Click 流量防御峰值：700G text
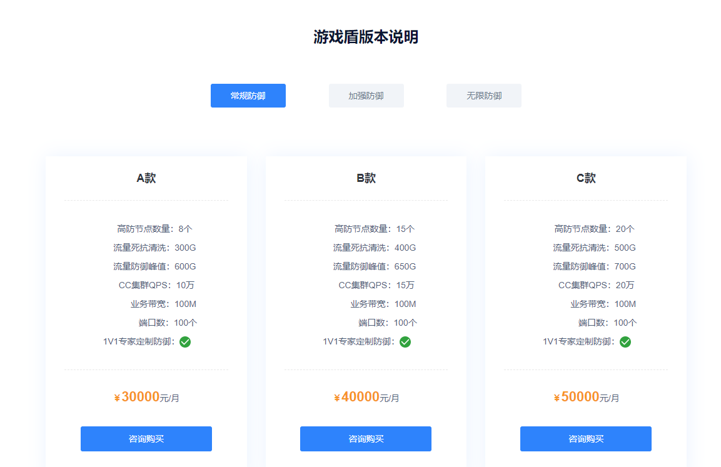This screenshot has height=467, width=721. tap(594, 266)
